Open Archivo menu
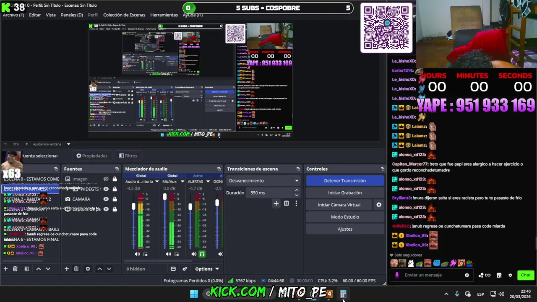537x302 pixels. (x=13, y=15)
